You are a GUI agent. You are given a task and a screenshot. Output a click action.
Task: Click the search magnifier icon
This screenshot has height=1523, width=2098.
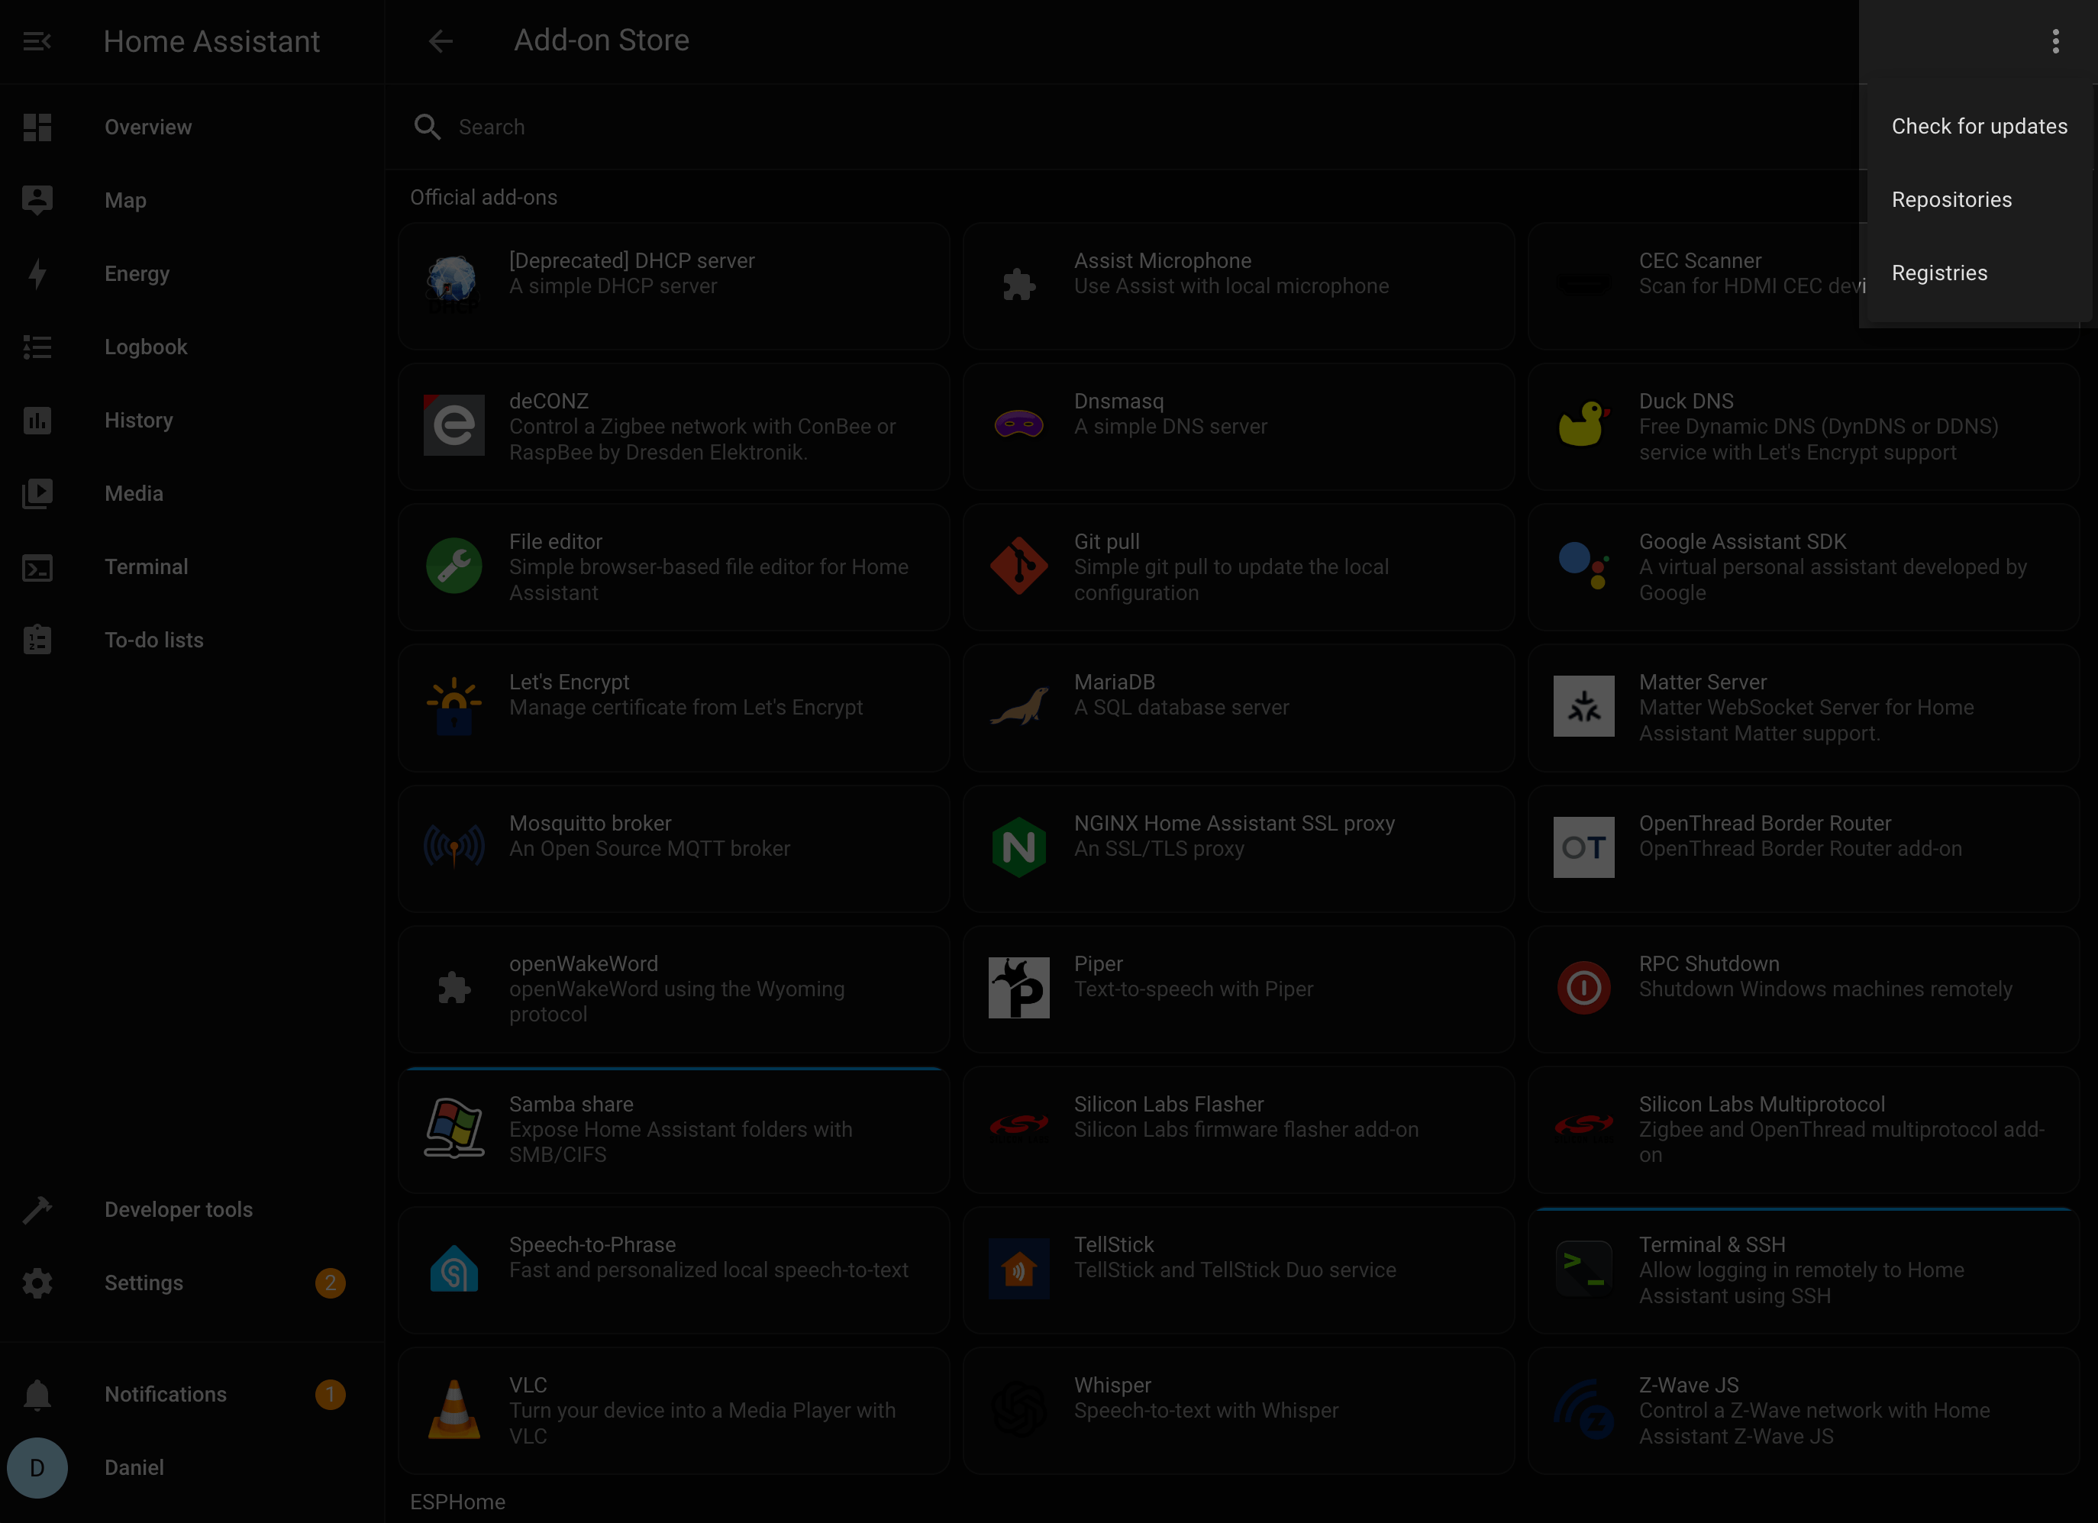pos(427,127)
